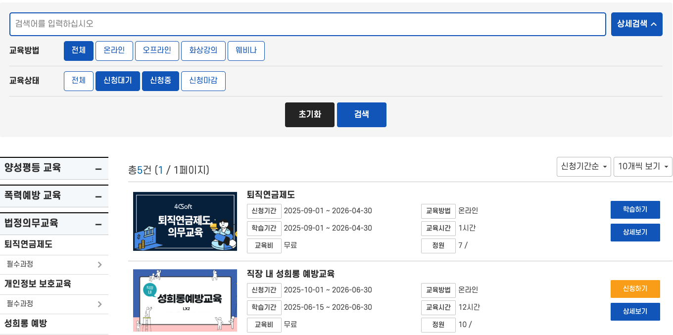
Task: Toggle the 신청대기 status filter
Action: (x=118, y=81)
